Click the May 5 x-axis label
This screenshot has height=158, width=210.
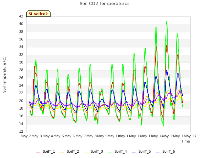59,136
